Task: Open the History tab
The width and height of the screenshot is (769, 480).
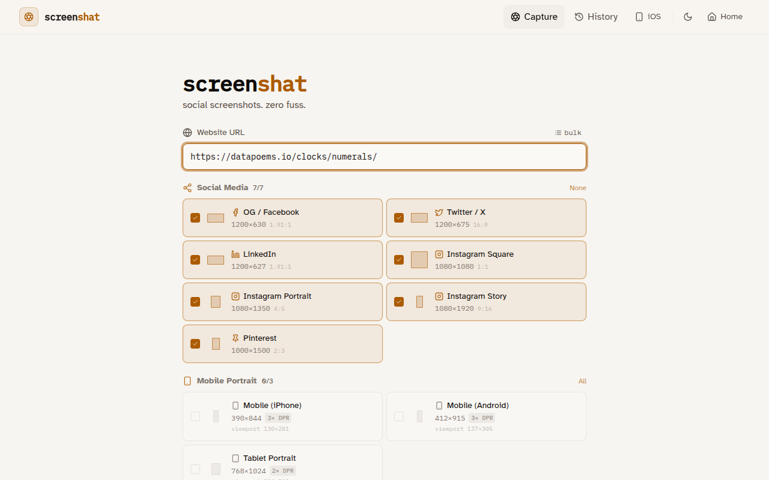Action: pyautogui.click(x=596, y=17)
